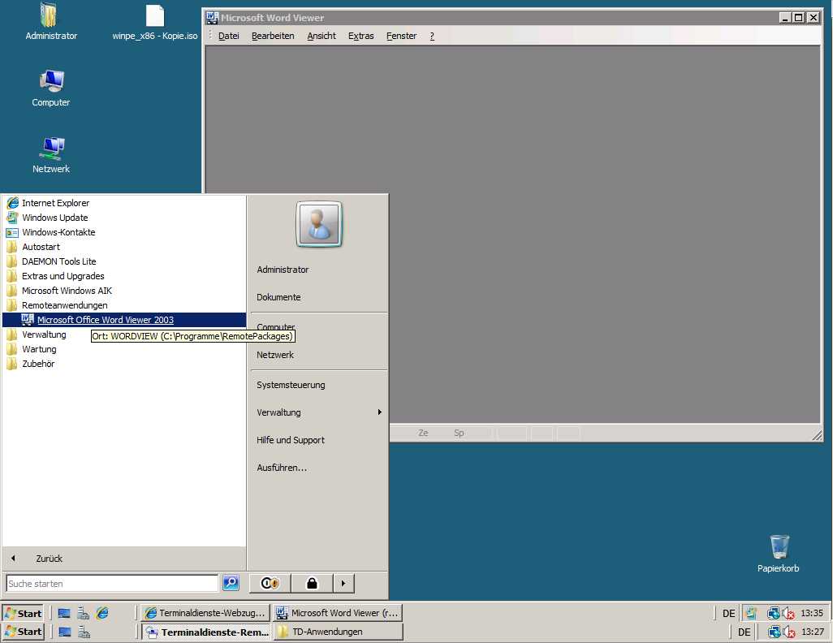Click the Windows Update tray icon
This screenshot has height=643, width=833.
coord(751,613)
